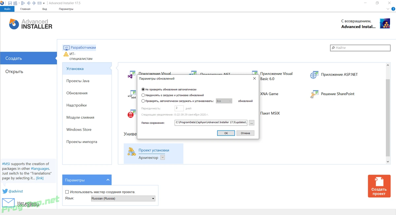Image resolution: width=396 pixels, height=215 pixels.
Task: Toggle Использовать мастер создания проекта checkbox
Action: click(x=67, y=192)
